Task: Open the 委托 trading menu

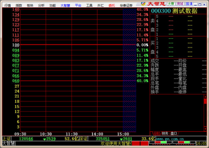Action: tap(112, 5)
